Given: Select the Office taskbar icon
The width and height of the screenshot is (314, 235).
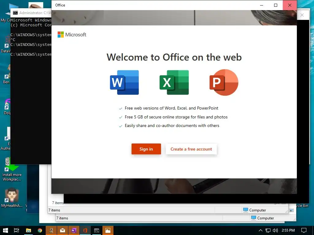Looking at the screenshot, I should pos(85,230).
